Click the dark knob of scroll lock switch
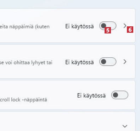The image size is (140, 131). coord(116,95)
